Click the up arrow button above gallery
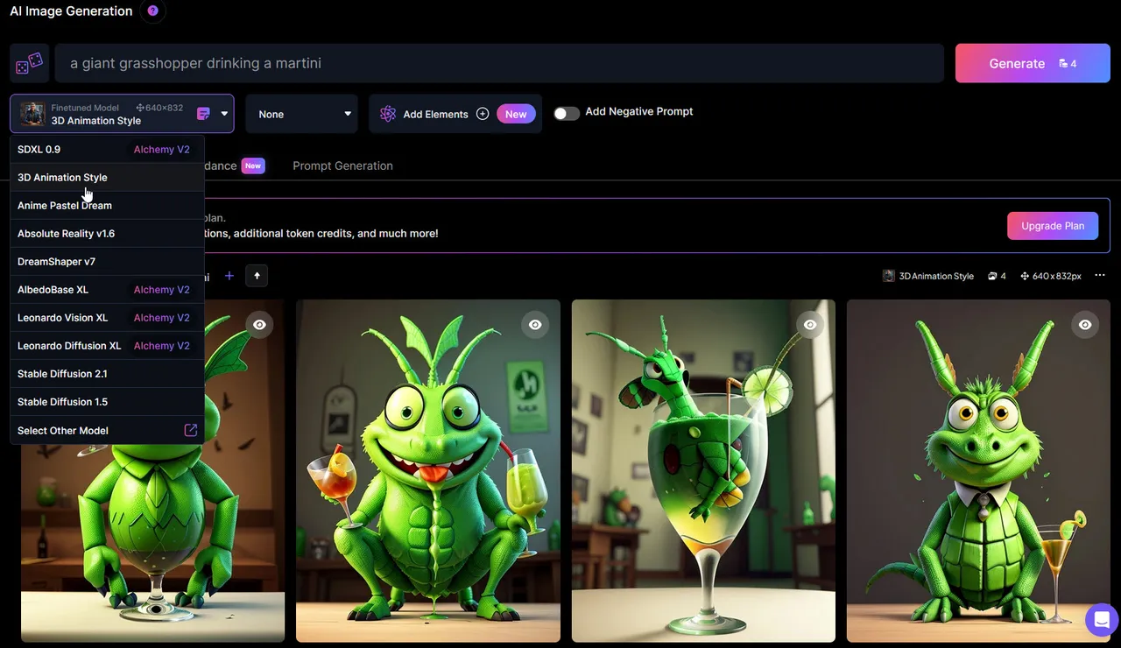Viewport: 1121px width, 648px height. coord(257,276)
